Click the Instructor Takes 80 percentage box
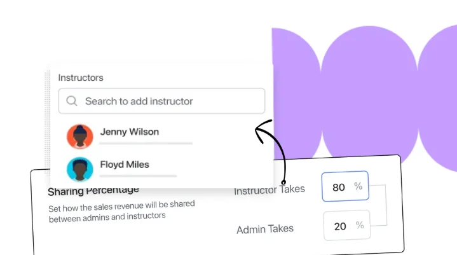The image size is (457, 255). [x=344, y=187]
